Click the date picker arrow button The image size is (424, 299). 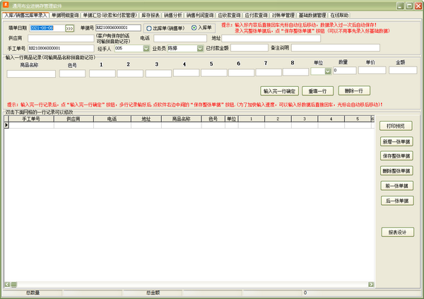point(69,28)
